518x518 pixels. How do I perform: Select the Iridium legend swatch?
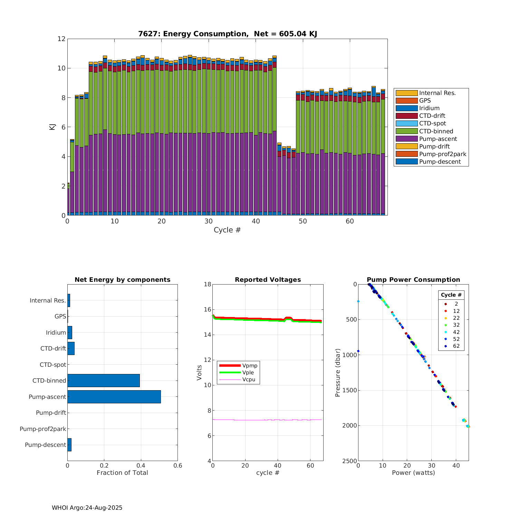[406, 108]
